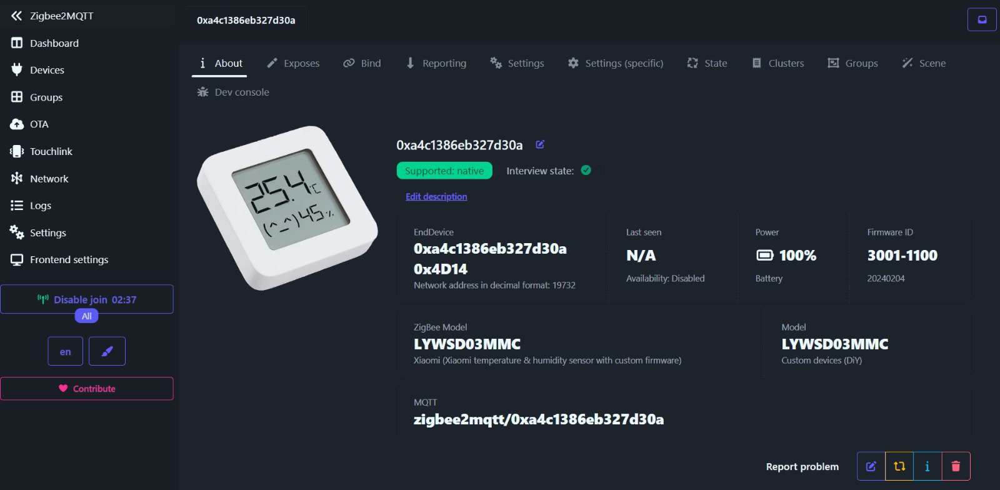Open the Settings (specific) tab

616,63
